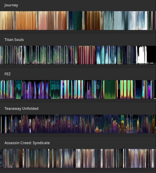Click the dark teal section in Journey strip
Viewport: 156px width, 173px height.
point(76,21)
